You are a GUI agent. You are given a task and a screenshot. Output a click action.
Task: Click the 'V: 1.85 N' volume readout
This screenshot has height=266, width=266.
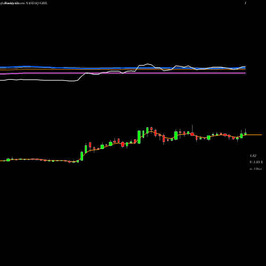pos(256,162)
